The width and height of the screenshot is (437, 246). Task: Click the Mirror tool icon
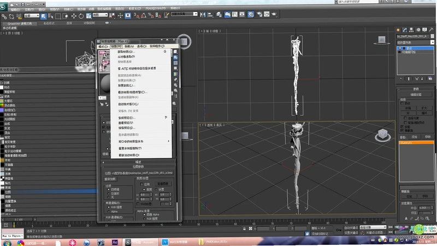(203, 15)
